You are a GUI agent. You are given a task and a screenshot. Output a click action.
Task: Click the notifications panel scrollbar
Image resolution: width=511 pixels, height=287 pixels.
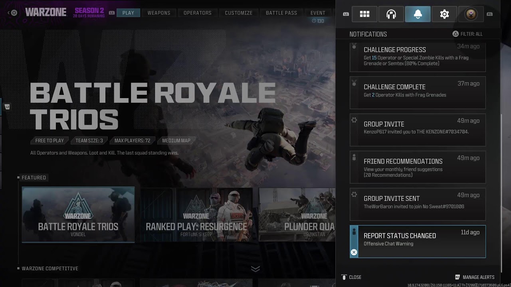tap(501, 193)
